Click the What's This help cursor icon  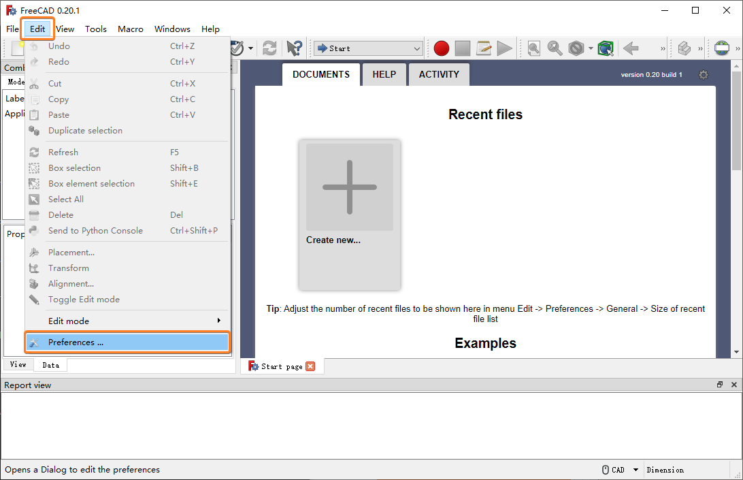pyautogui.click(x=294, y=48)
